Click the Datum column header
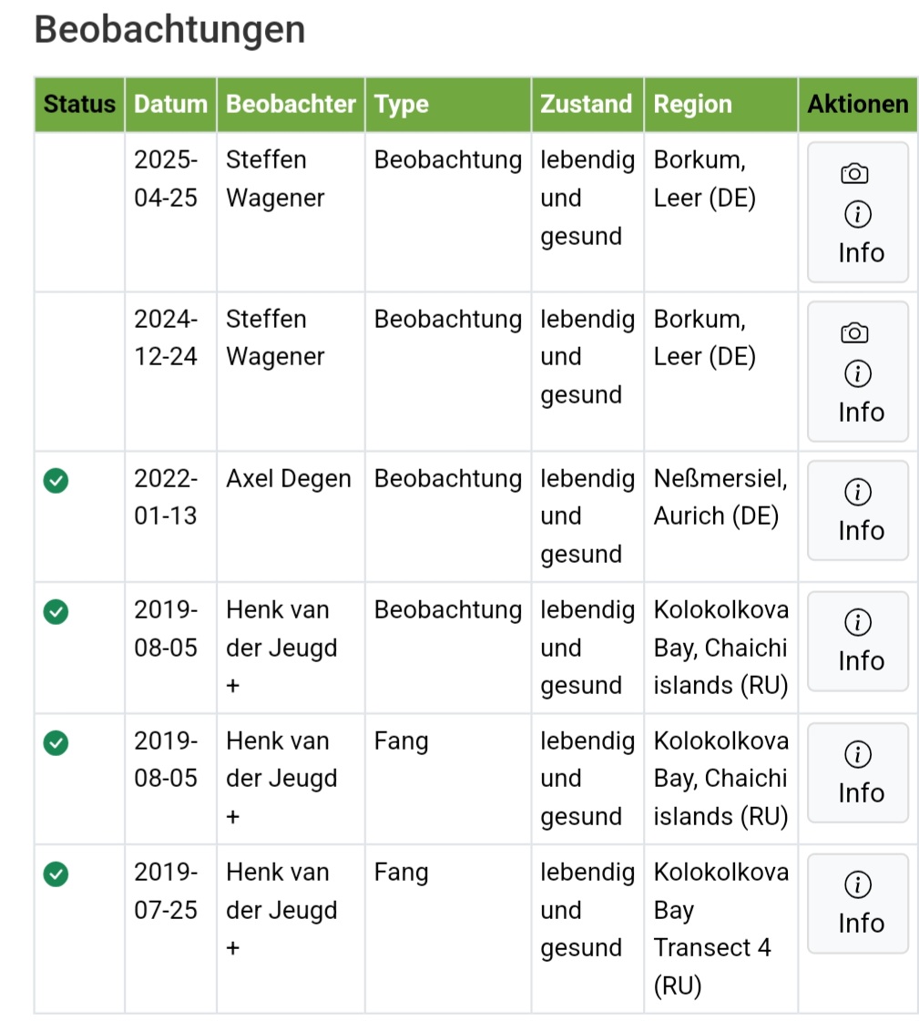Viewport: 919px width, 1021px height. (x=170, y=105)
